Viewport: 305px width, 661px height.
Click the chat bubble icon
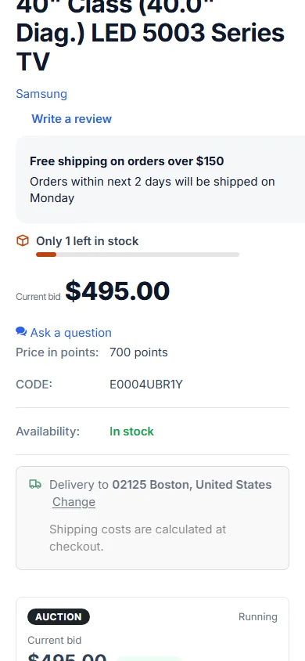[21, 332]
